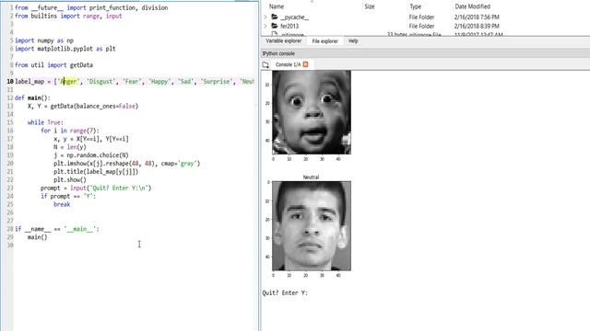The height and width of the screenshot is (331, 590).
Task: Click 'def main():' on line 12
Action: pyautogui.click(x=32, y=98)
